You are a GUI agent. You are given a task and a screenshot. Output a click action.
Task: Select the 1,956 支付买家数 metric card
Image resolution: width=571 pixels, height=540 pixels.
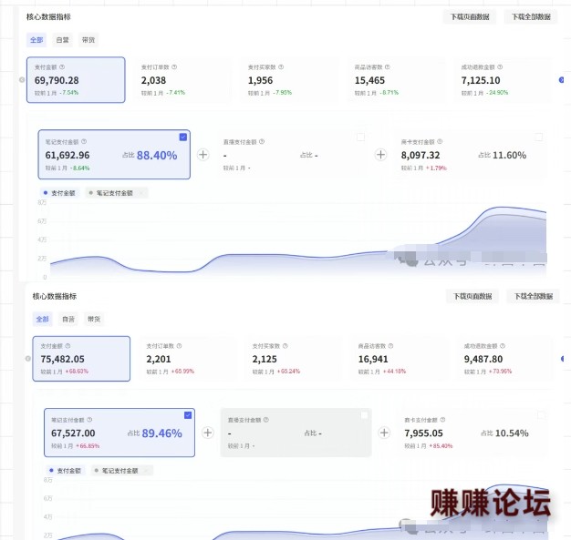pyautogui.click(x=289, y=80)
